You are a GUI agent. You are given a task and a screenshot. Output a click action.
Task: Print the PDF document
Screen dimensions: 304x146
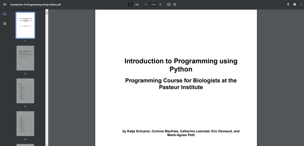tap(294, 5)
